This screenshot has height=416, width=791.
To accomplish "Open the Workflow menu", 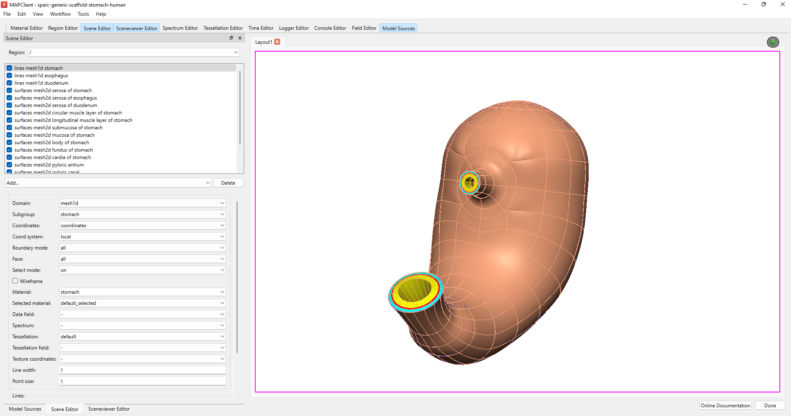I will (60, 14).
